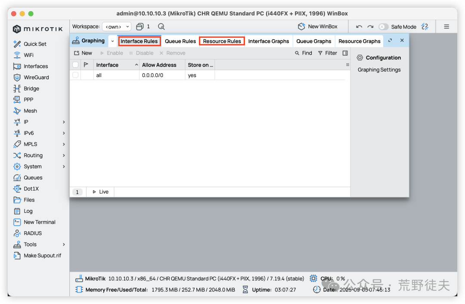Viewport: 465px width, 304px height.
Task: Switch to the Interface Rules tab
Action: (139, 41)
